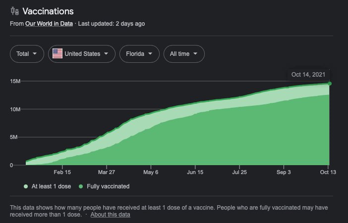Click the Feb 15 x-axis date label

pyautogui.click(x=62, y=173)
